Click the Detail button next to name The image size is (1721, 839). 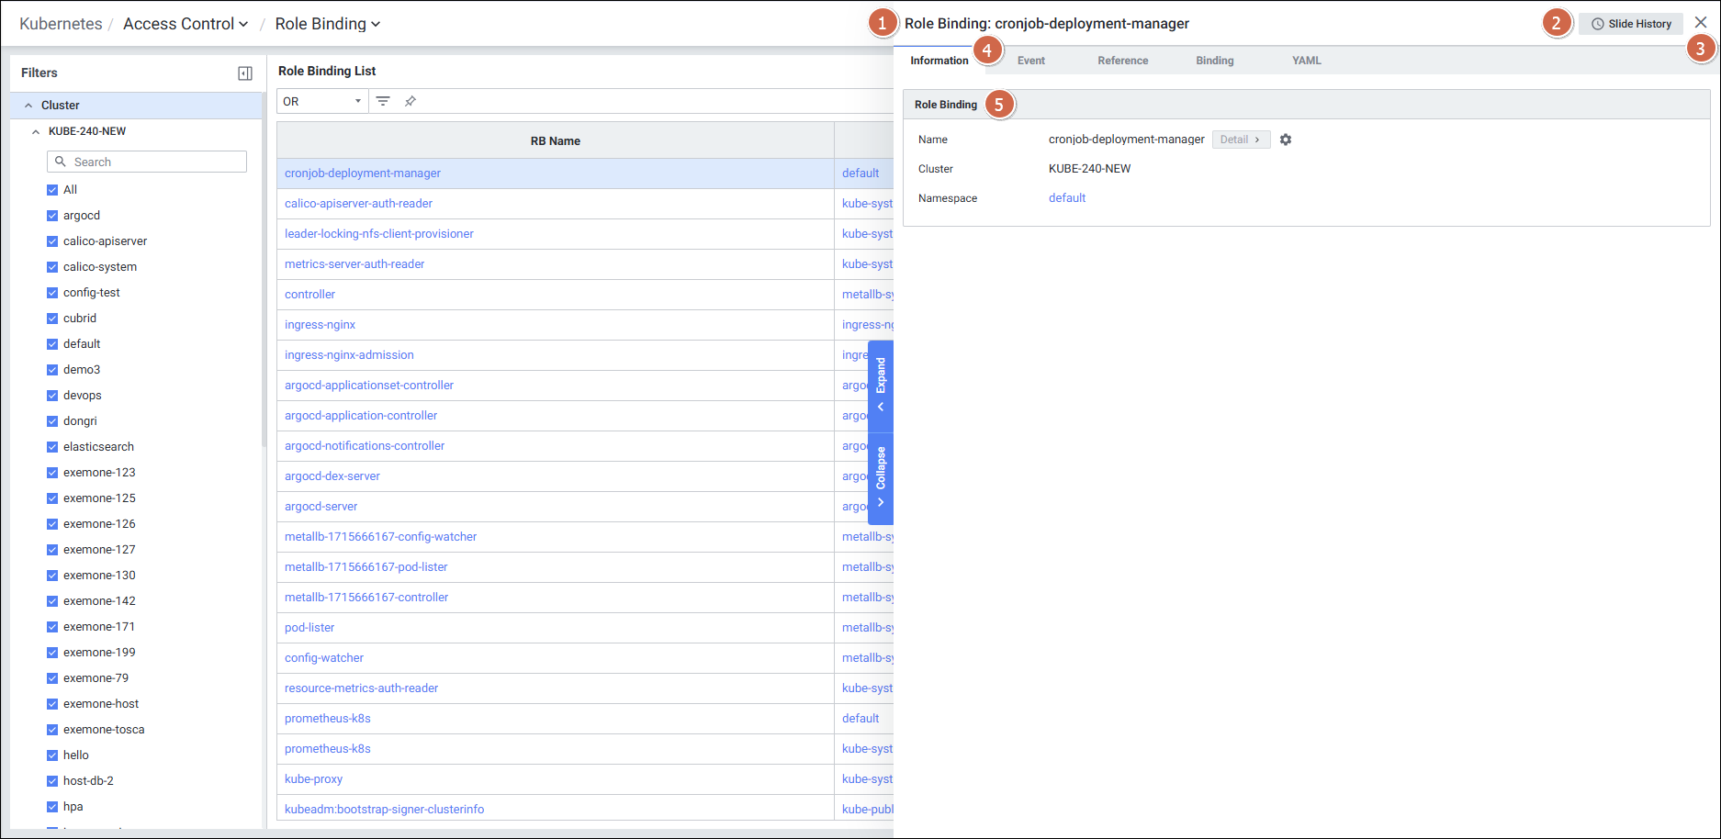[x=1240, y=140]
